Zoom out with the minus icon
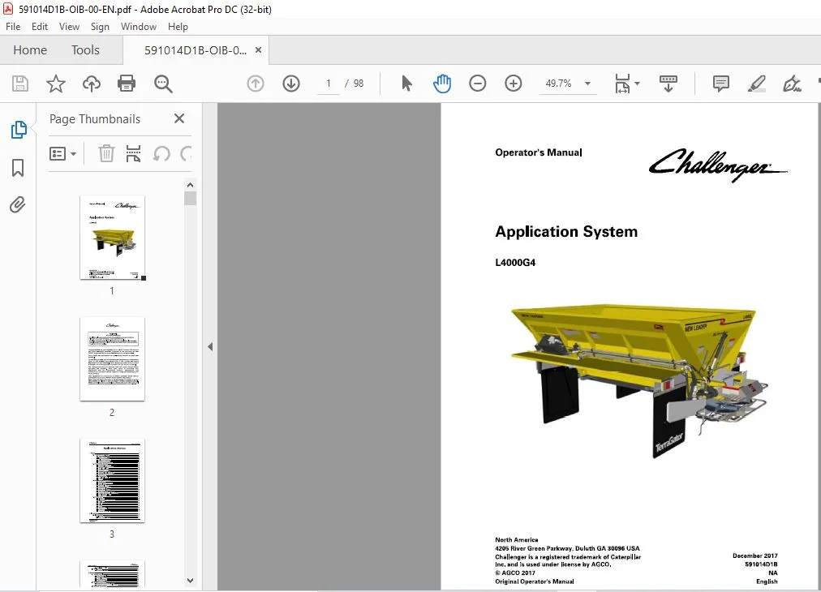Image resolution: width=821 pixels, height=592 pixels. point(478,84)
